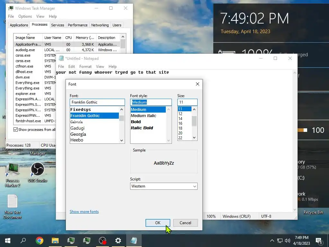Choose Italic Bold font style

pos(148,128)
